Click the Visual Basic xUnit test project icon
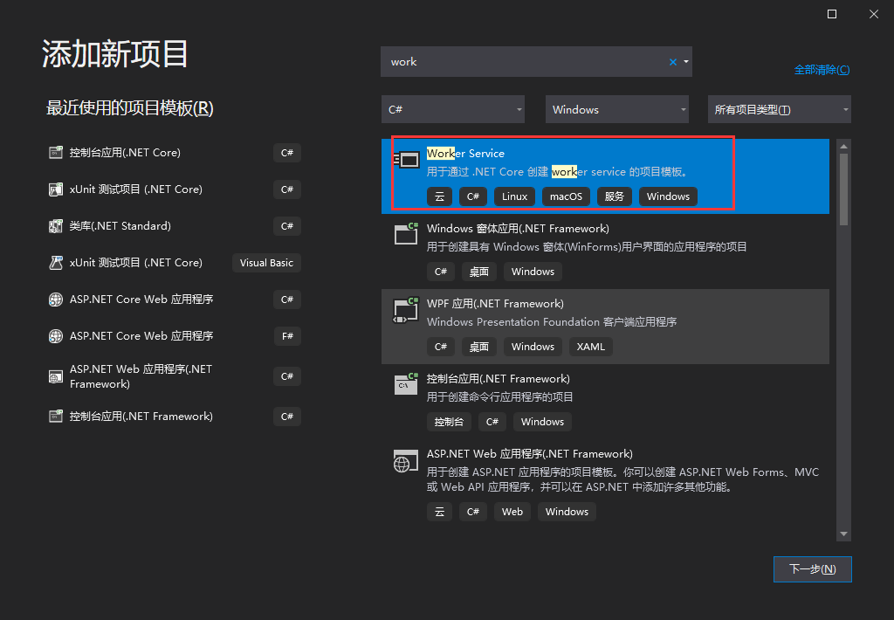This screenshot has width=894, height=620. click(x=56, y=262)
